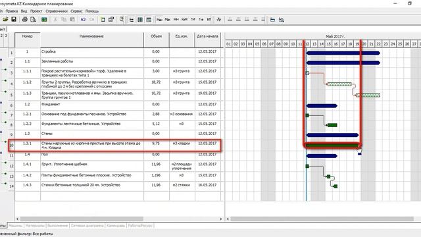Image resolution: width=421 pixels, height=237 pixels.
Task: Open the Справочники menu
Action: coord(57,11)
